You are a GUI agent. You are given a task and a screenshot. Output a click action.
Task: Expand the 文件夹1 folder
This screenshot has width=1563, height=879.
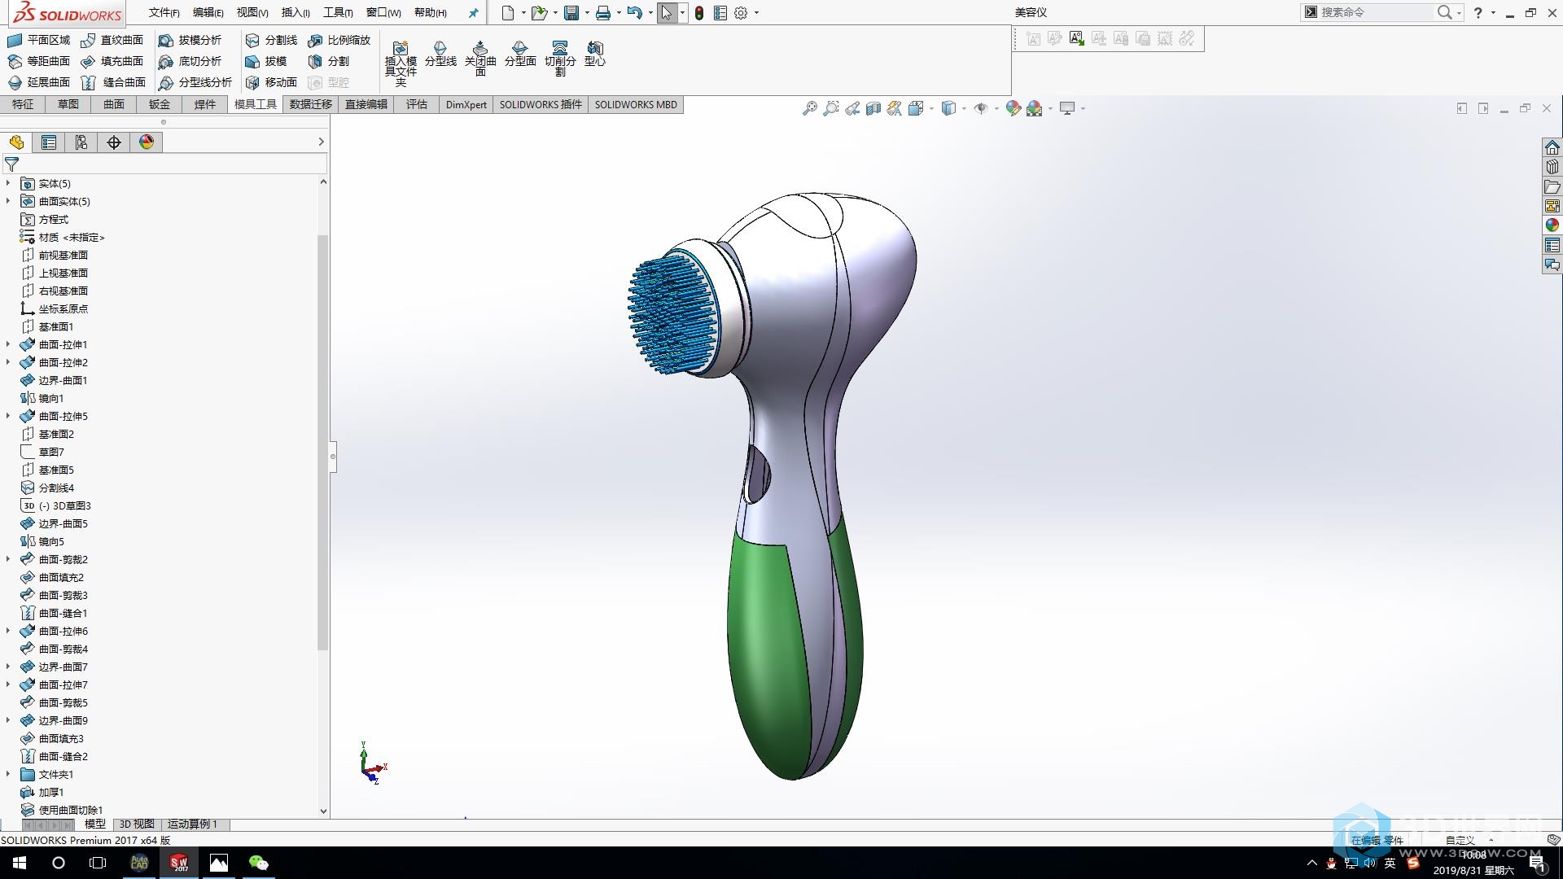tap(8, 774)
